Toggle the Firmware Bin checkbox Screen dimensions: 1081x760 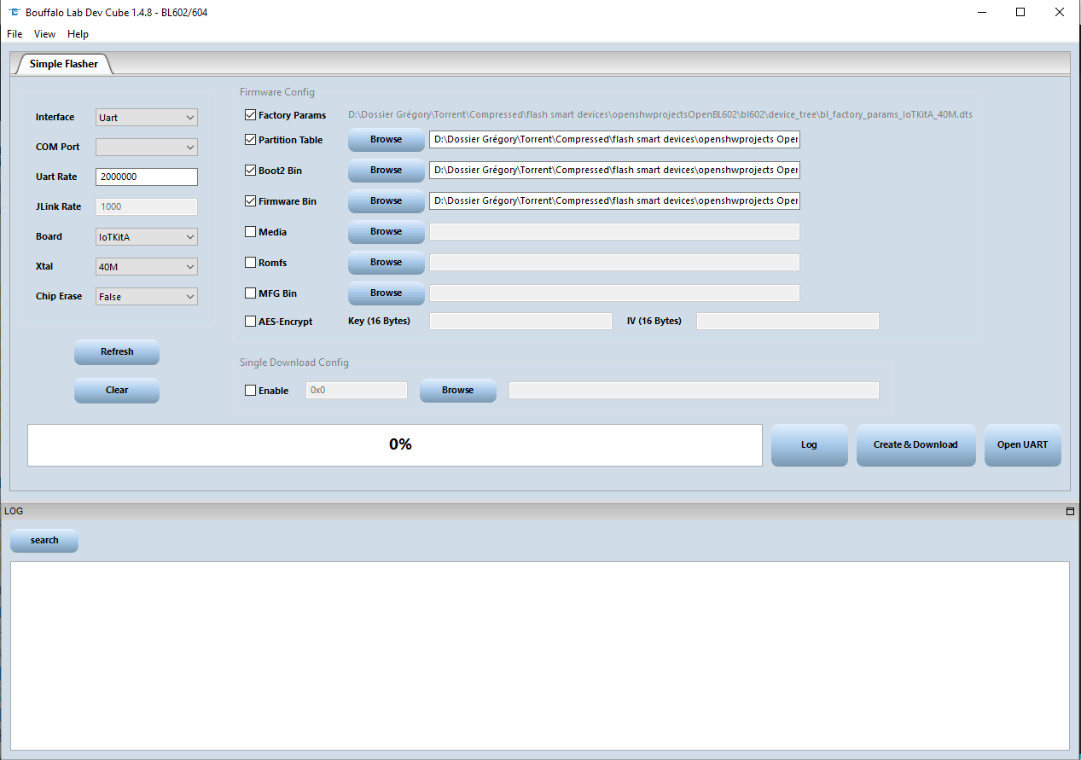coord(250,201)
